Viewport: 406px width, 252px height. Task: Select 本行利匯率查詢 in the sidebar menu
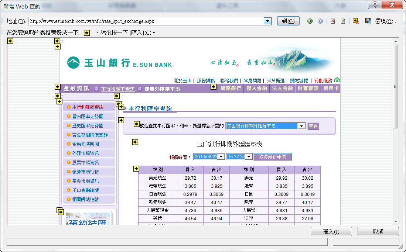(89, 107)
